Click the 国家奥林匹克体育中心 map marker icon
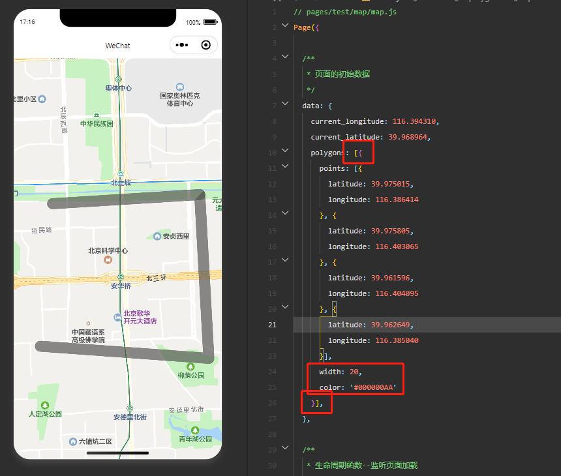 (x=180, y=87)
